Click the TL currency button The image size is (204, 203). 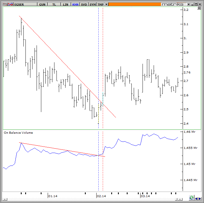point(54,4)
